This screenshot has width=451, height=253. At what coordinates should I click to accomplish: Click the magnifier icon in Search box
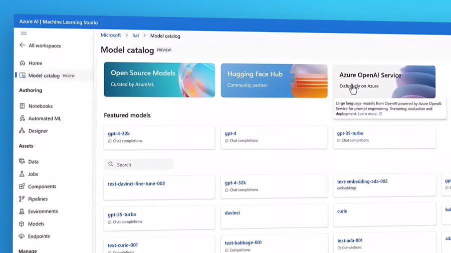111,164
